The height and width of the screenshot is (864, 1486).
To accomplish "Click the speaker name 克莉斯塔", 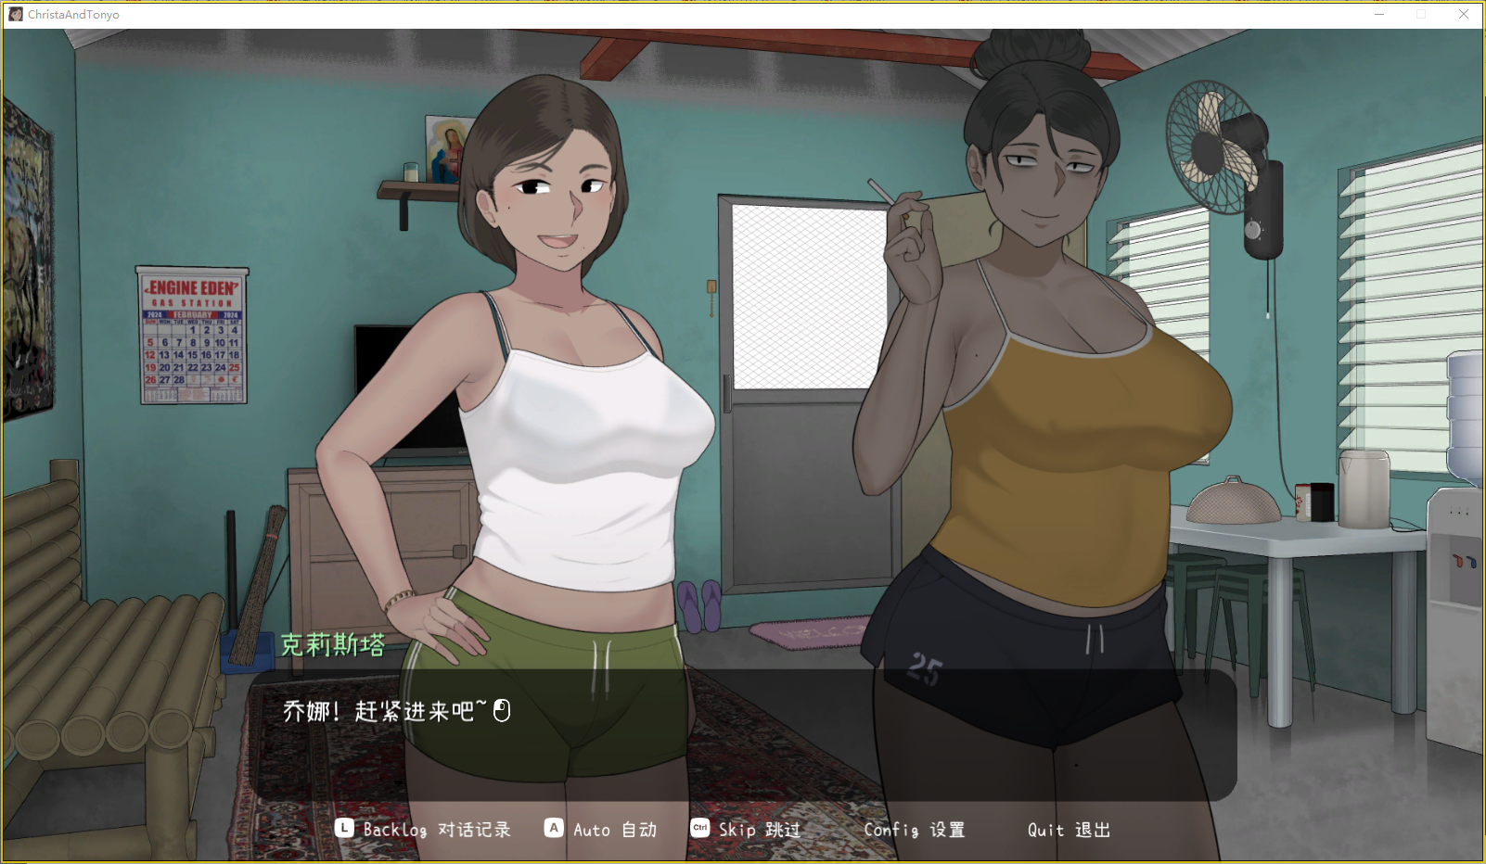I will (333, 644).
